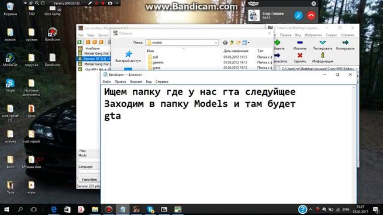This screenshot has height=215, width=383.
Task: Open Yandex browser from the taskbar
Action: coord(81,209)
